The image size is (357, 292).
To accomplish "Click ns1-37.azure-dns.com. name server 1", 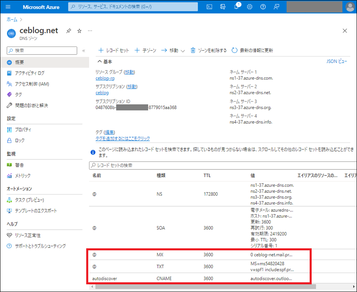I will pos(251,78).
